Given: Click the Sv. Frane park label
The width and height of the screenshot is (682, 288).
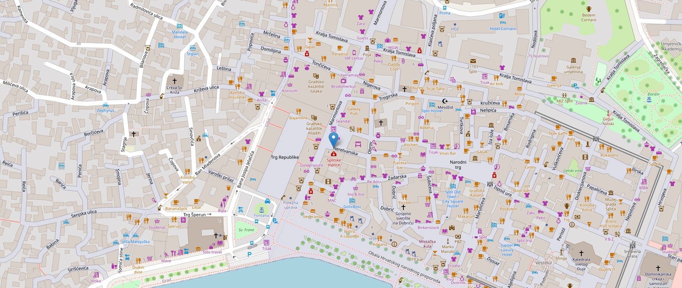Looking at the screenshot, I should (x=246, y=230).
